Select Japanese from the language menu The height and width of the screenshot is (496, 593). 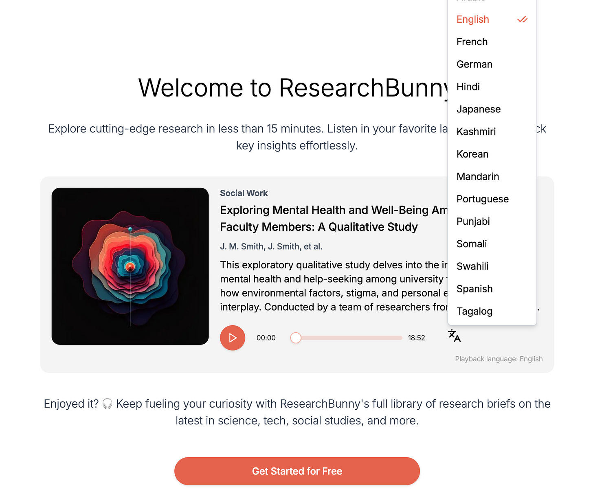(x=492, y=109)
